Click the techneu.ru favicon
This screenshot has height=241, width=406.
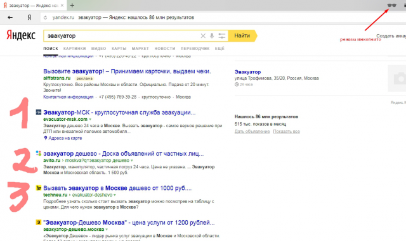tap(39, 188)
